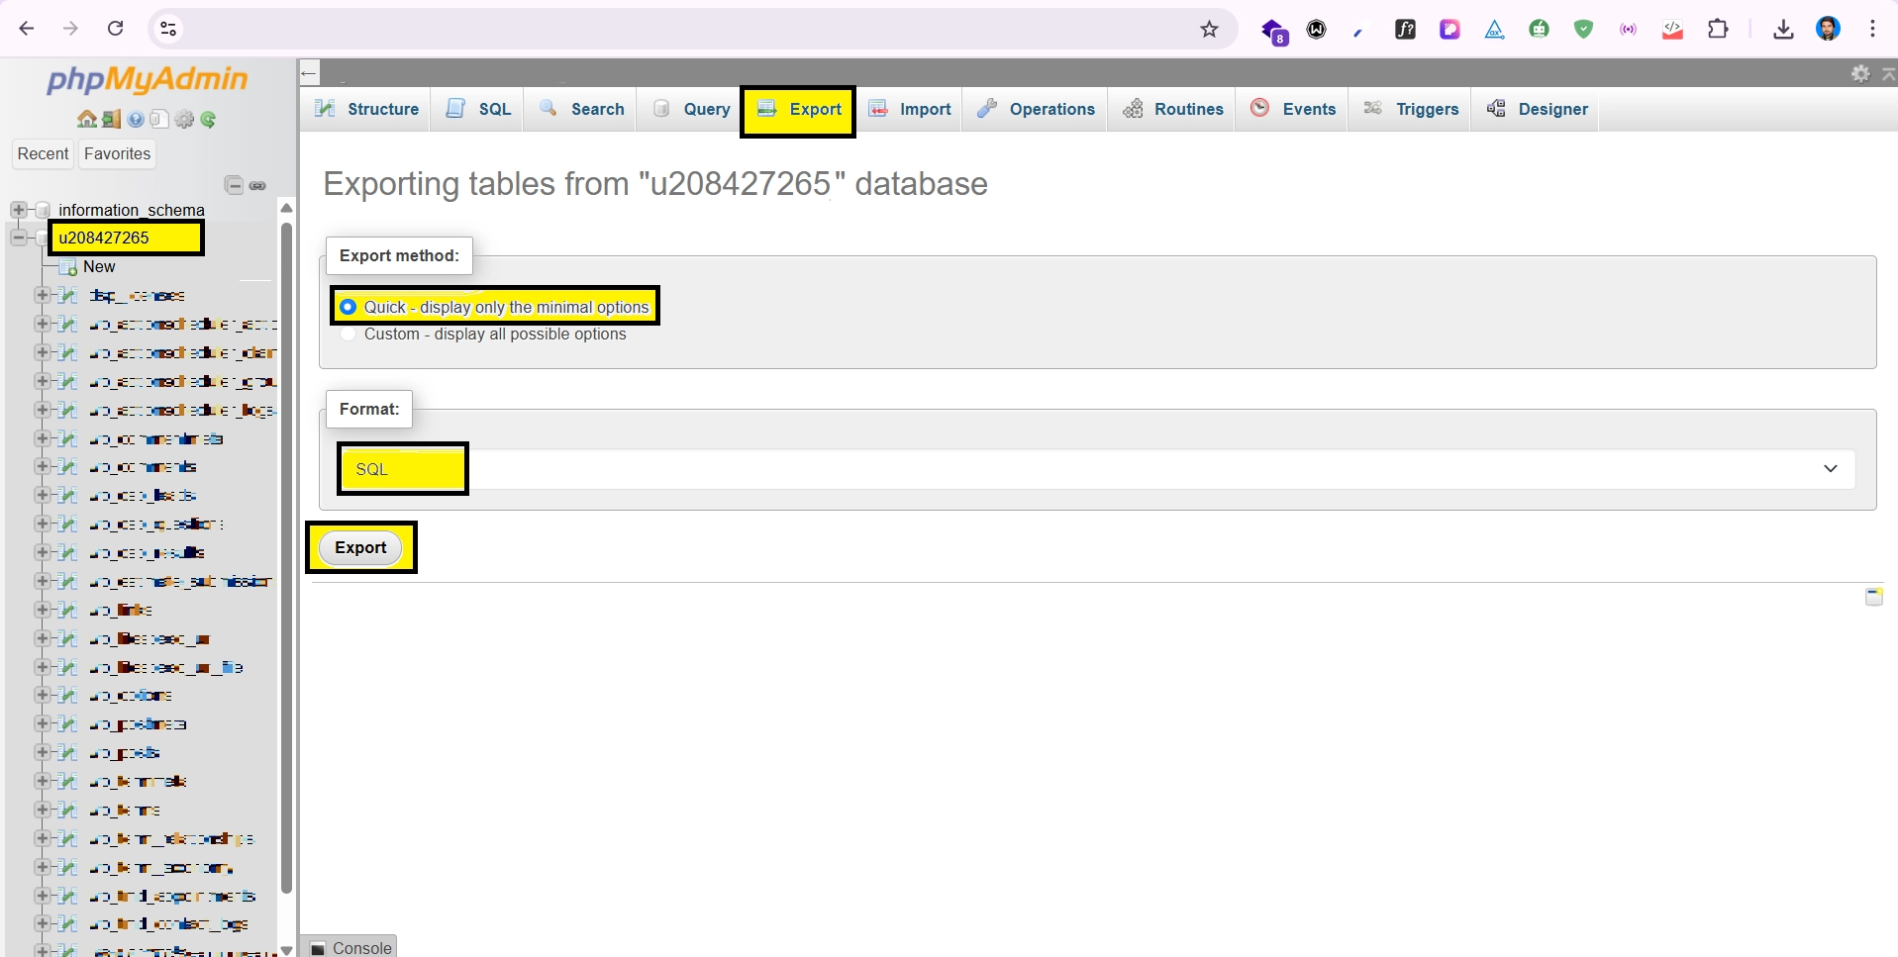Open the Console bar at bottom
Screen dimensions: 1898x957
pos(350,947)
